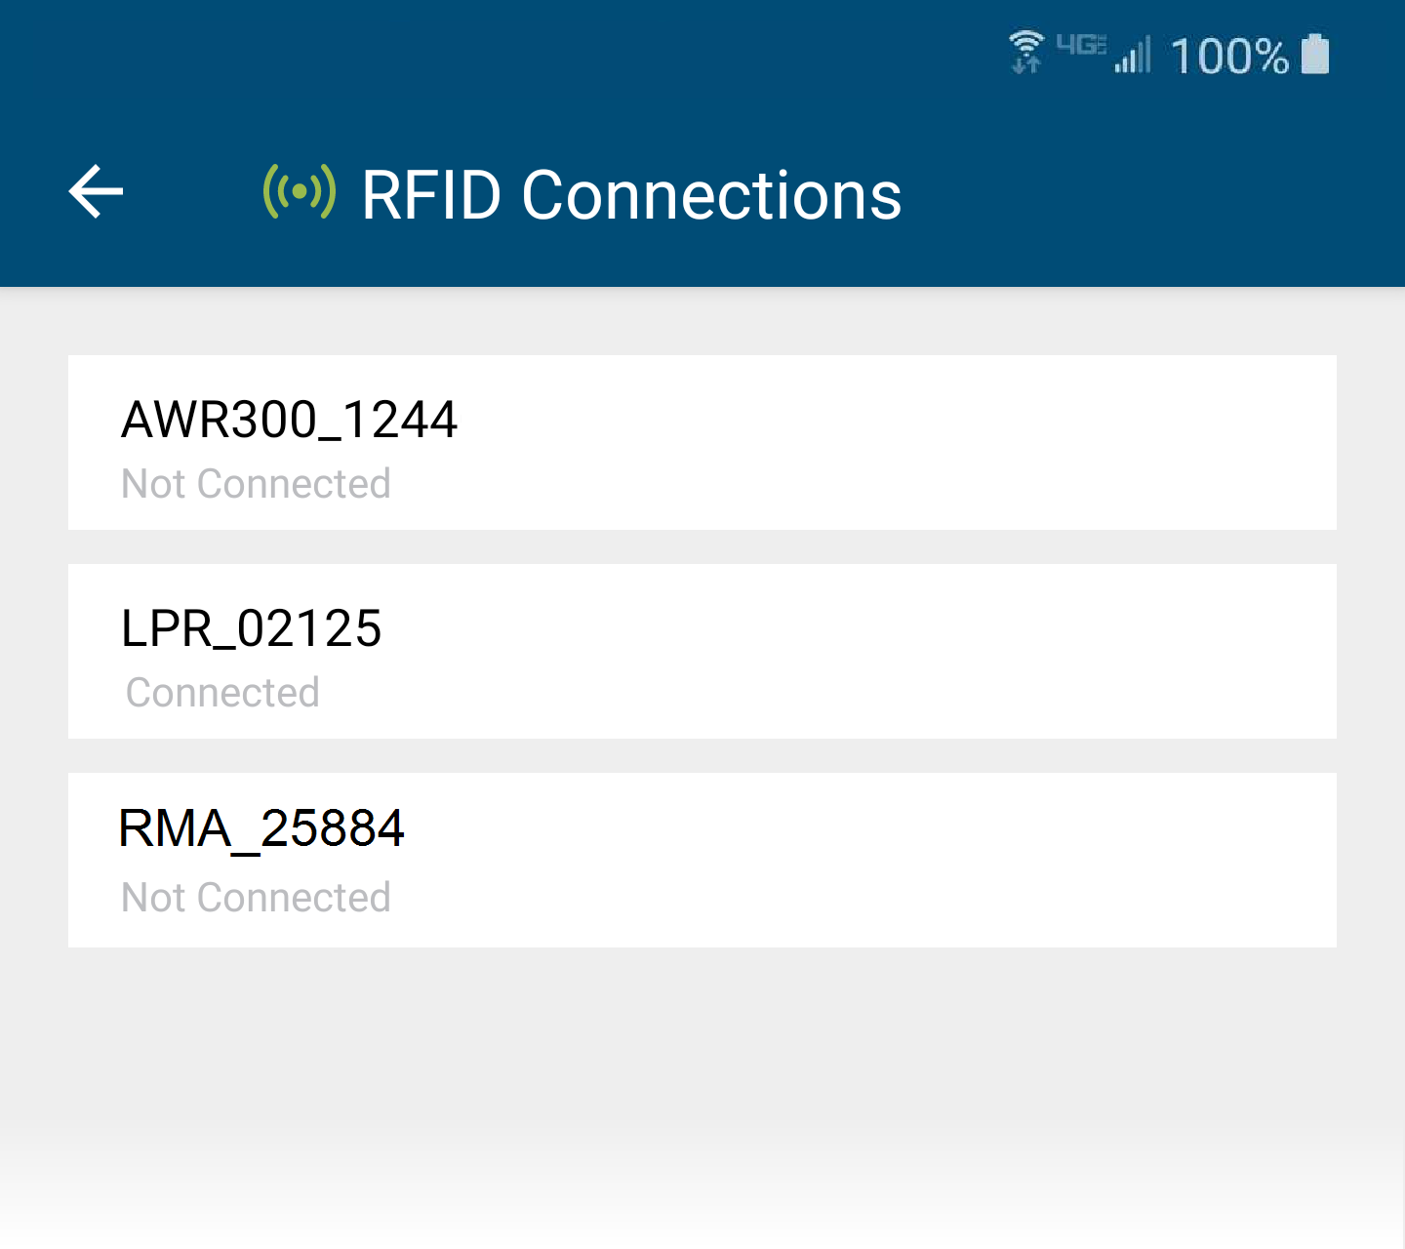
Task: Tap Connected status under LPR_02125
Action: 222,693
